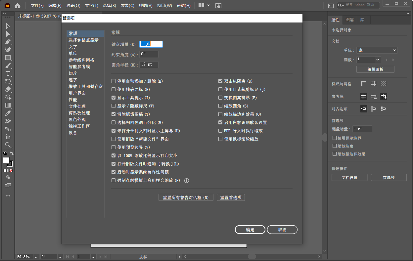Click the 重置所有警告对话框 button
This screenshot has width=413, height=261.
[186, 197]
